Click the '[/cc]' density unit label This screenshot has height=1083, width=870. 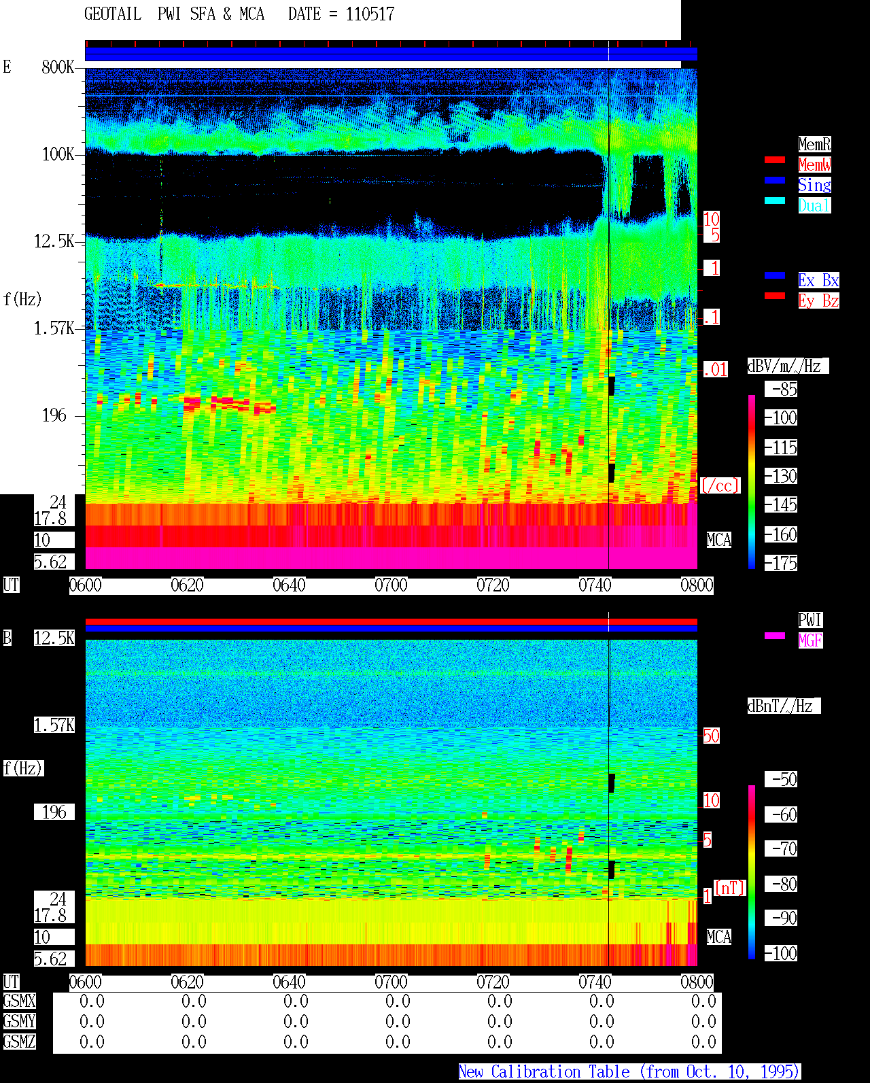pyautogui.click(x=720, y=485)
